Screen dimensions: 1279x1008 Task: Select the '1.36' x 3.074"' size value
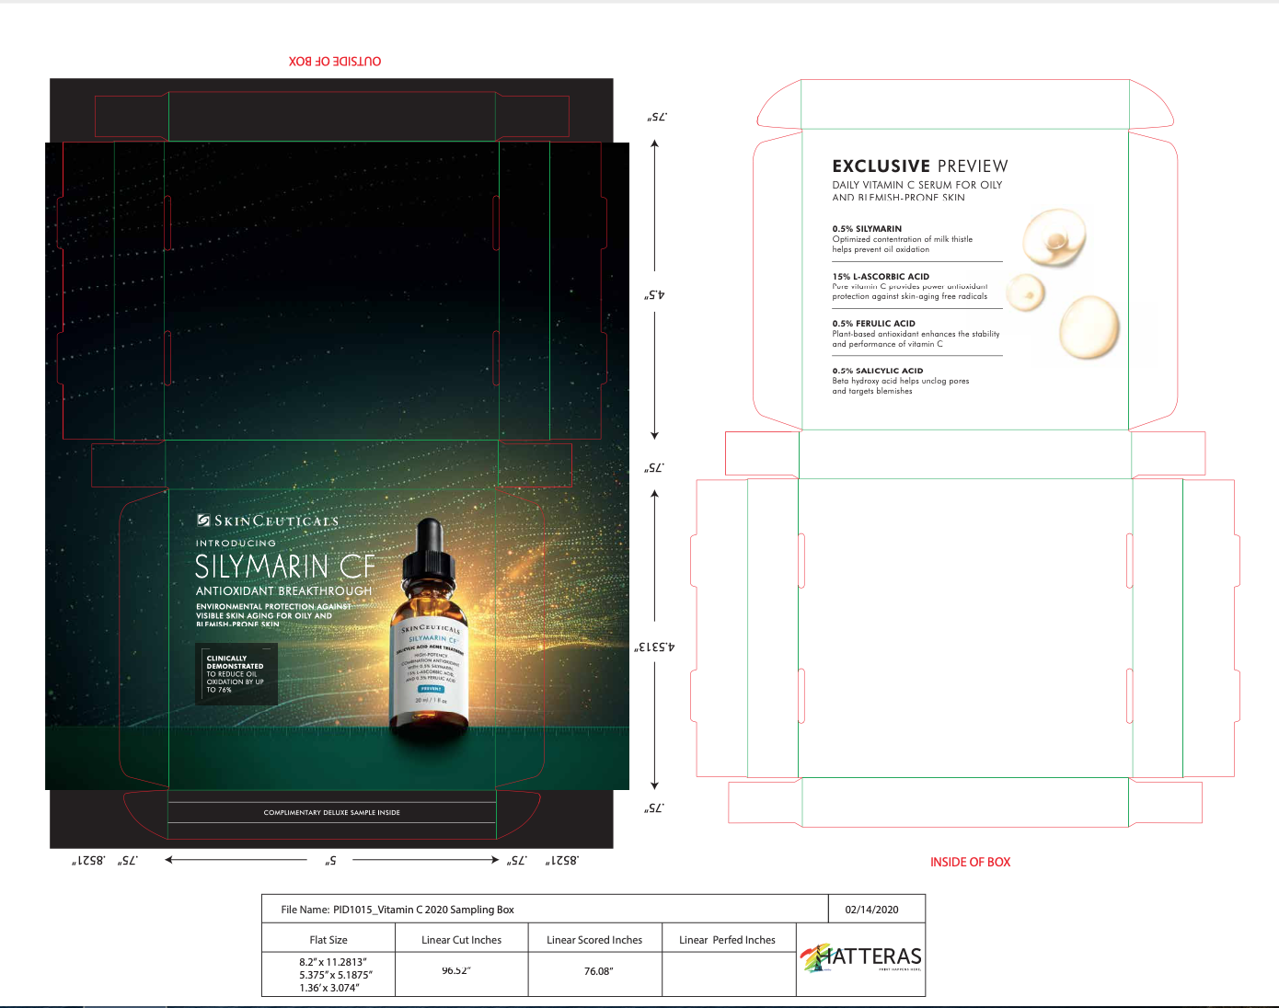(x=329, y=988)
